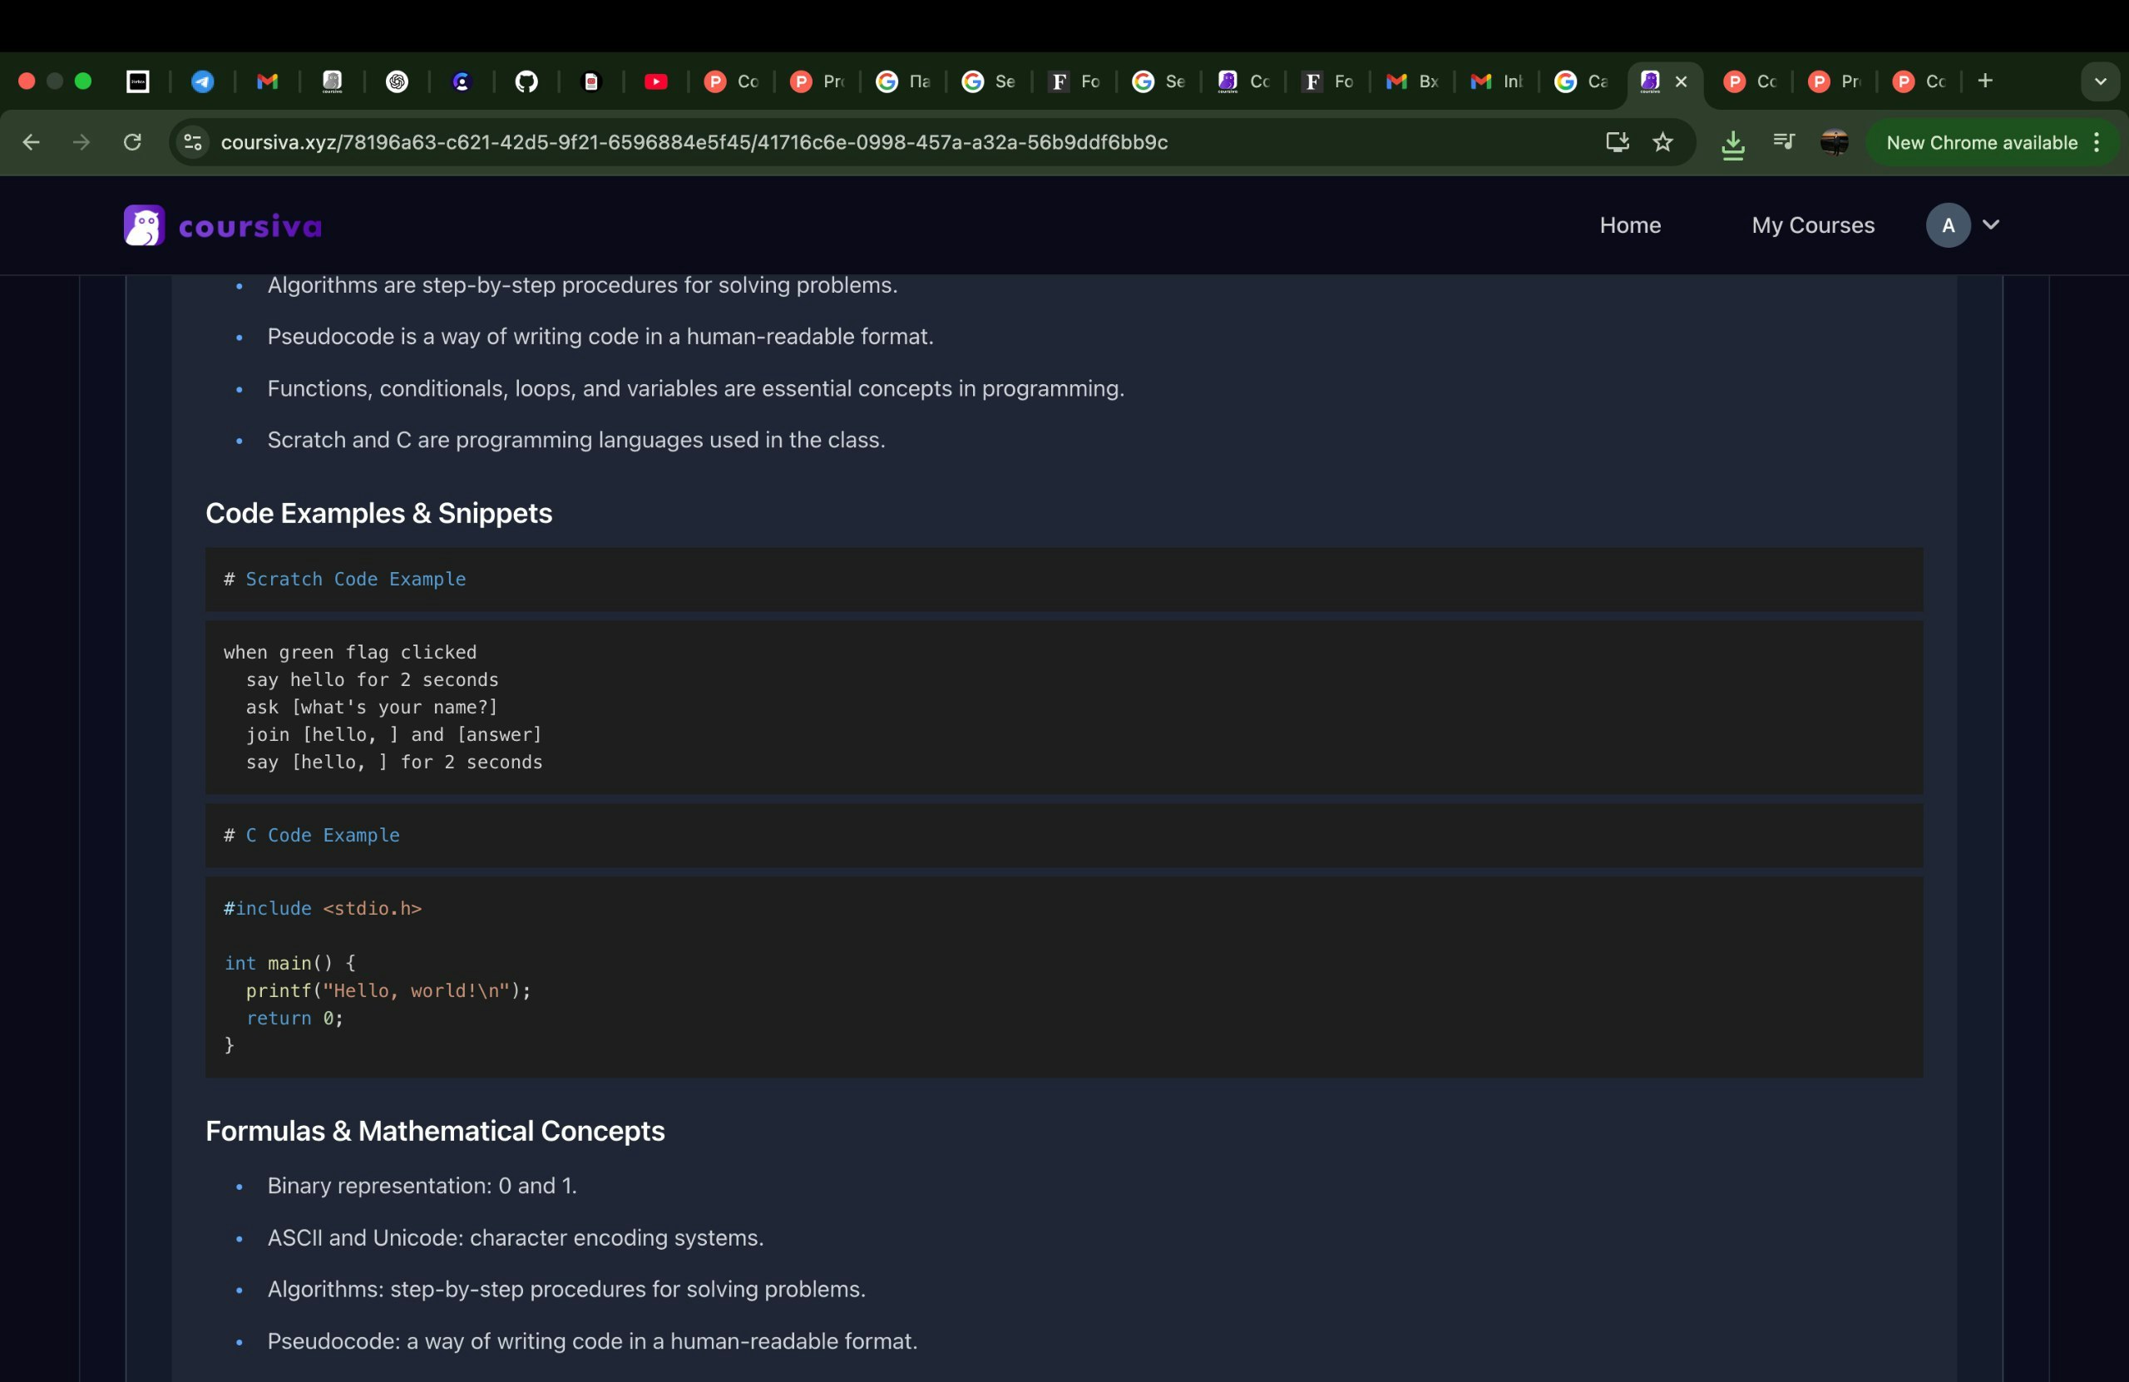This screenshot has height=1382, width=2129.
Task: Reload the page
Action: [132, 142]
